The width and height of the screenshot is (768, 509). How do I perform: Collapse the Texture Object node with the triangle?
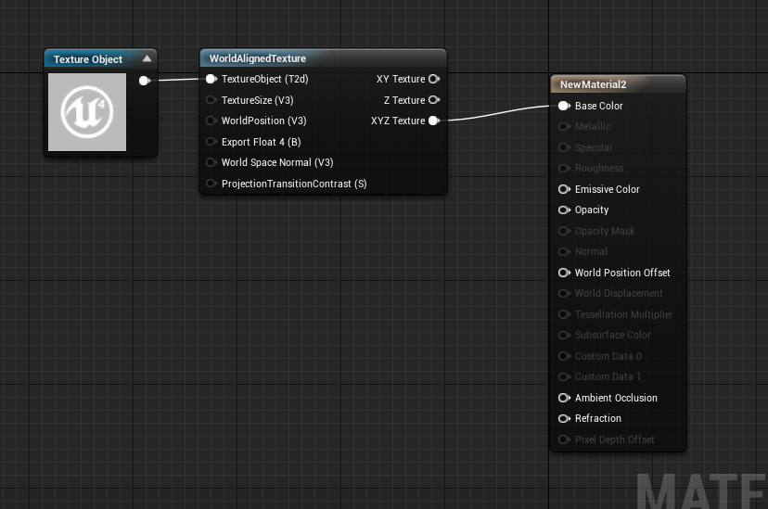click(x=147, y=58)
